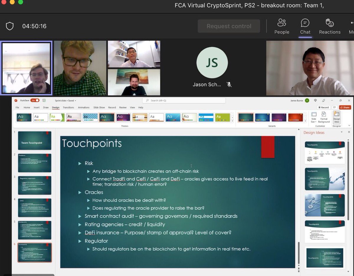Image resolution: width=354 pixels, height=276 pixels.
Task: Click the pen icon in PowerPoint title bar
Action: tap(324, 100)
